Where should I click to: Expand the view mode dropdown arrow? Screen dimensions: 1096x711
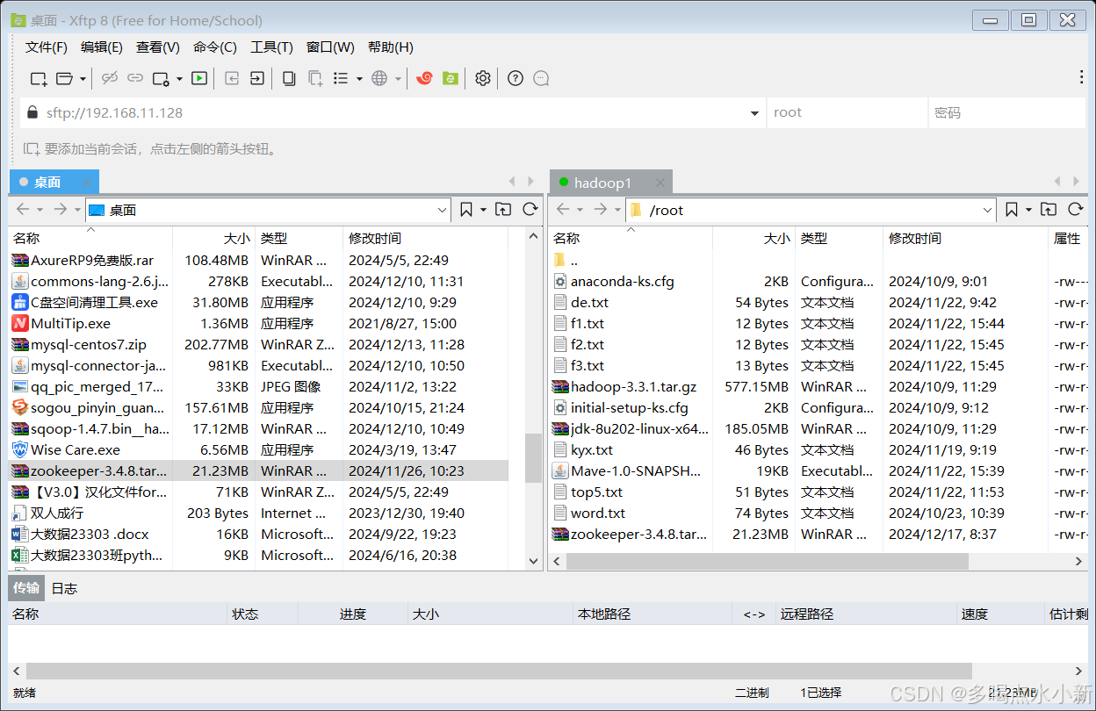click(x=359, y=79)
